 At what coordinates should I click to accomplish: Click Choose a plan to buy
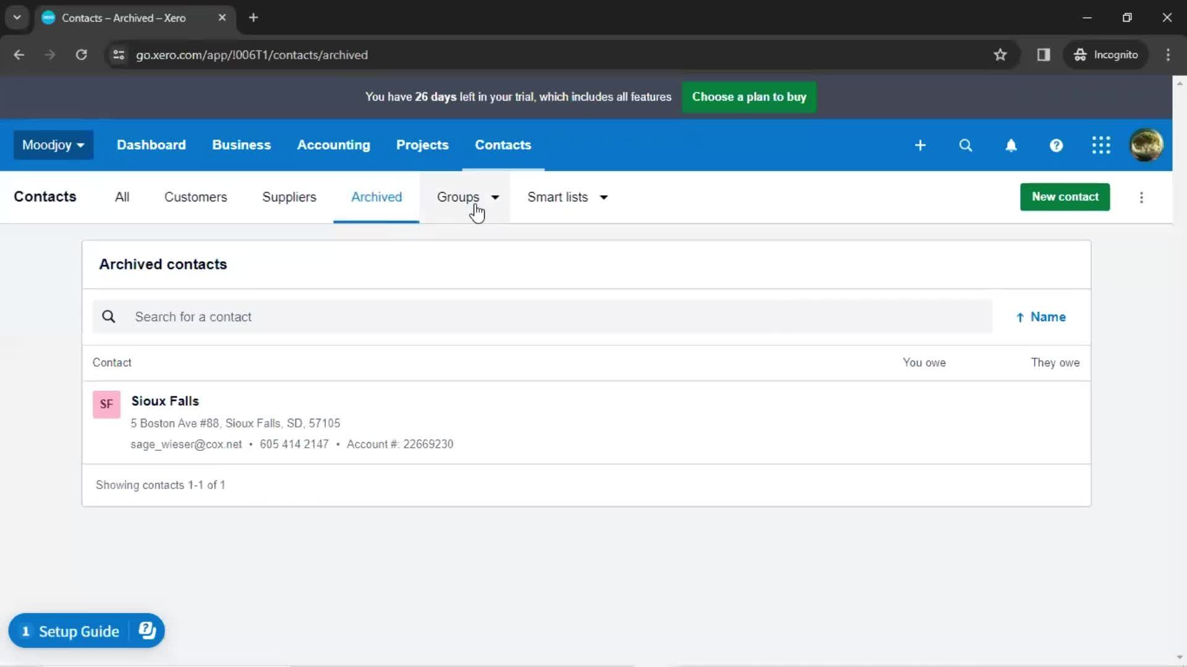tap(749, 97)
